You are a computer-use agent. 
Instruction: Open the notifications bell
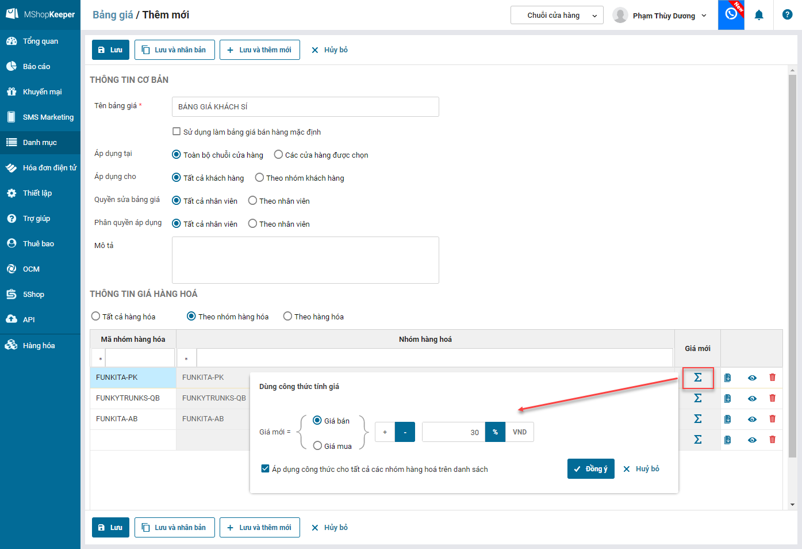tap(759, 15)
